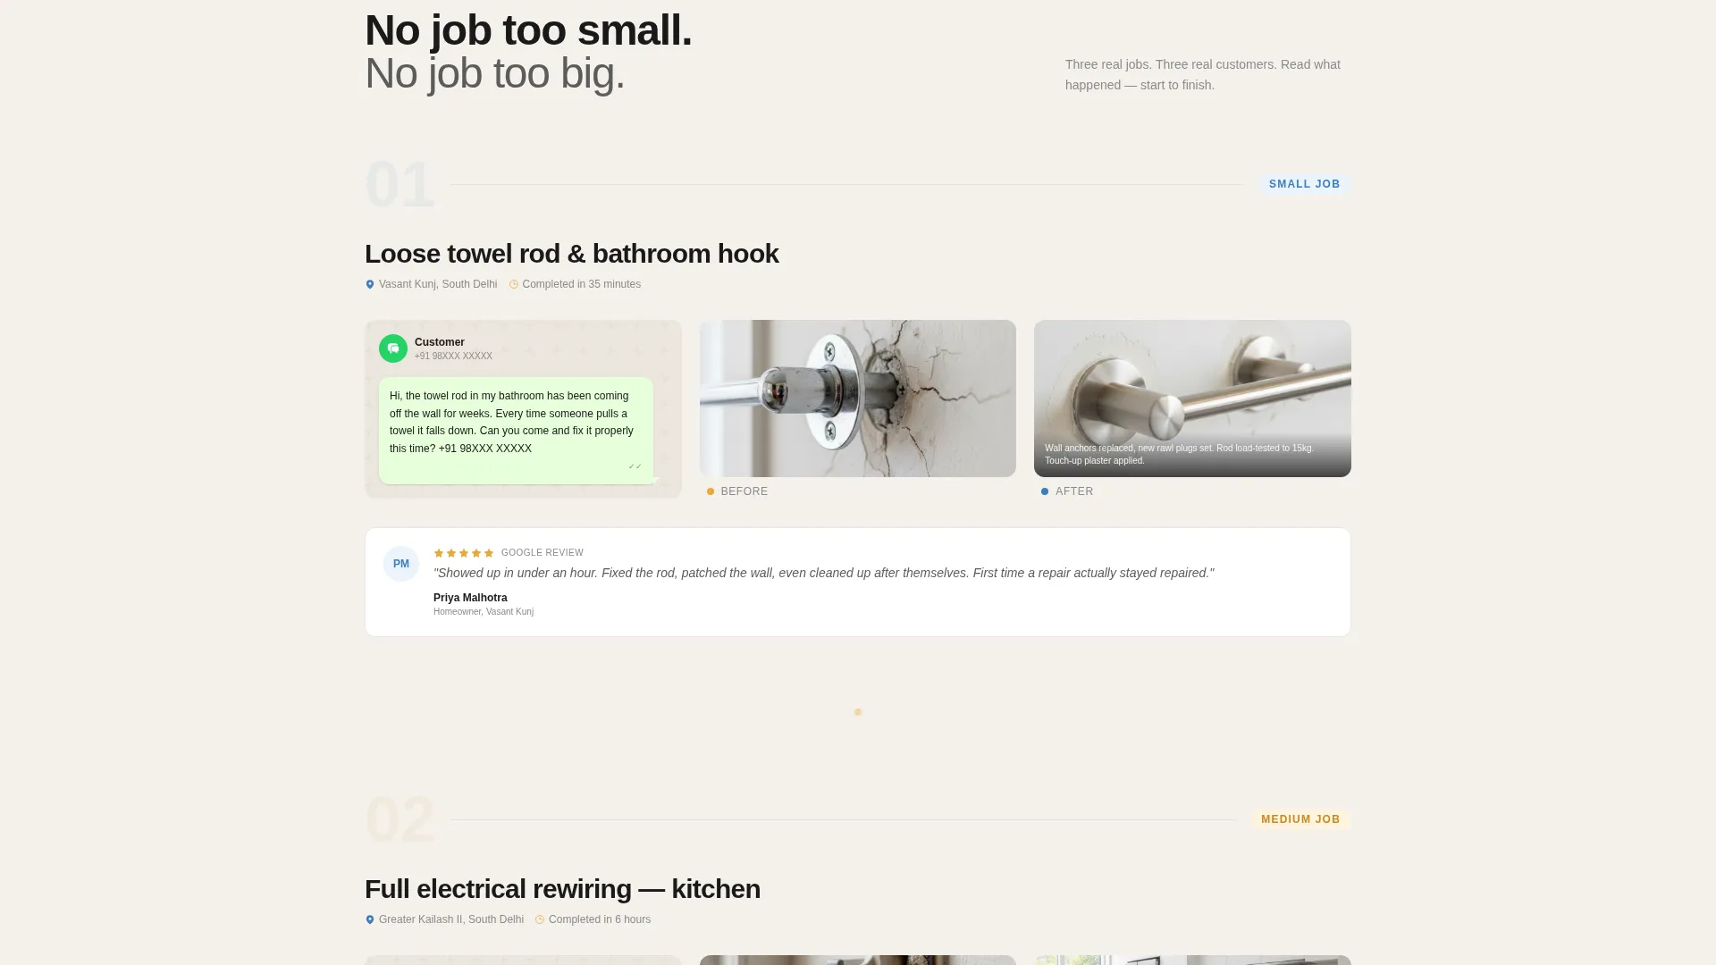Click the "Three real jobs" intro paragraph
This screenshot has height=965, width=1716.
tap(1203, 75)
